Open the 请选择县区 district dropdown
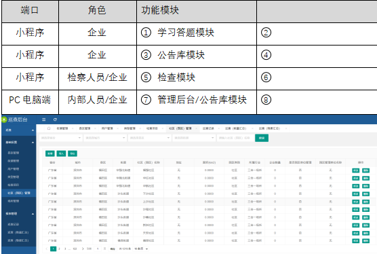Image resolution: width=377 pixels, height=254 pixels. (x=149, y=138)
